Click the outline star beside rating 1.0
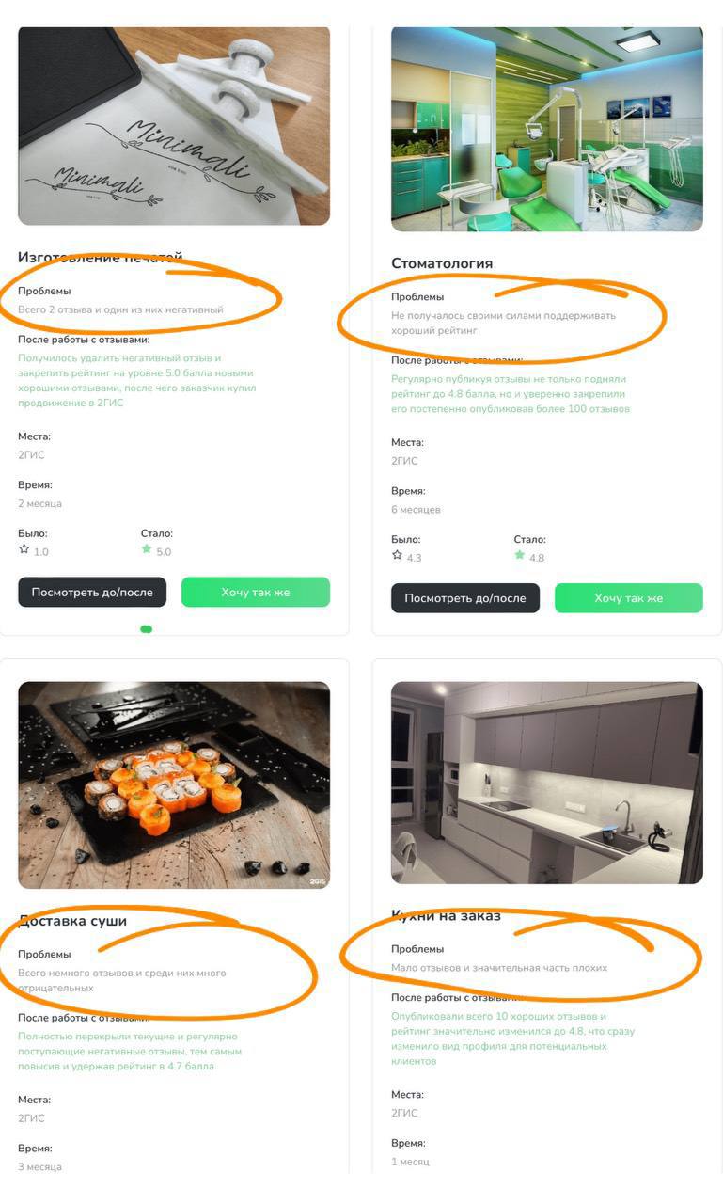This screenshot has width=723, height=1204. 24,549
